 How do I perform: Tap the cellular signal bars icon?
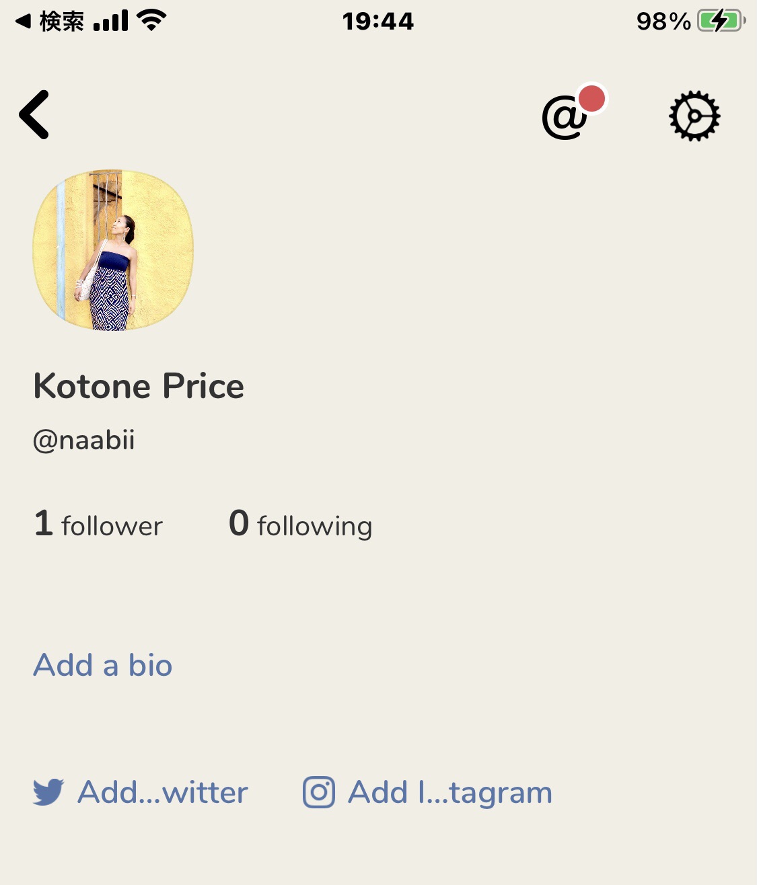pos(111,21)
